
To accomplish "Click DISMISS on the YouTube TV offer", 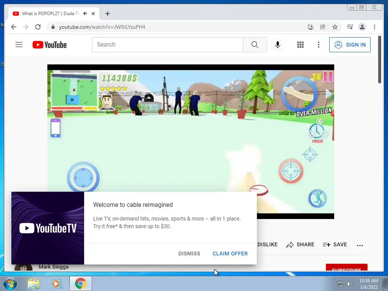I will point(189,253).
